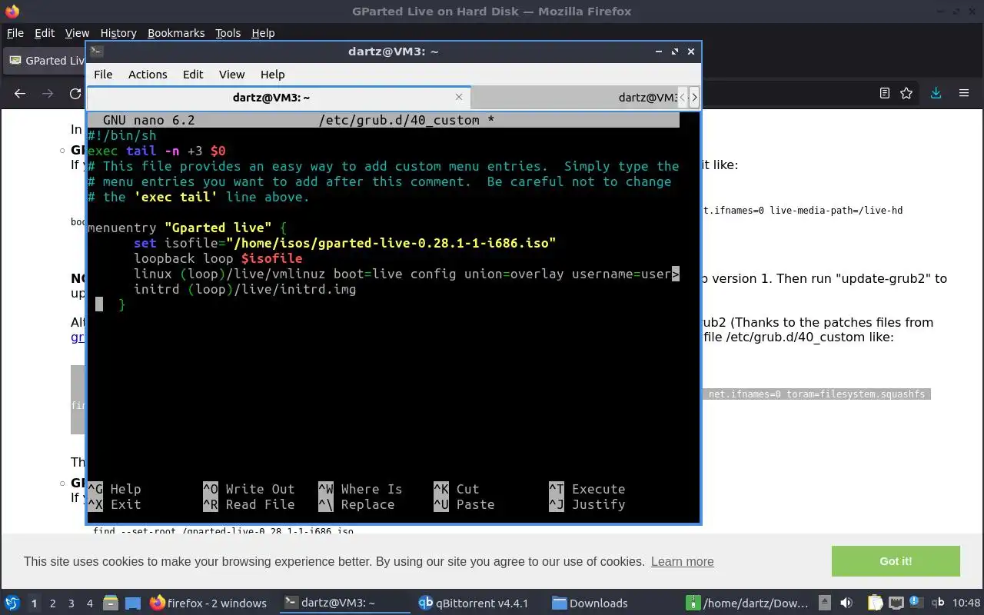Open Firefox Bookmarks menu
The image size is (984, 615).
(176, 33)
